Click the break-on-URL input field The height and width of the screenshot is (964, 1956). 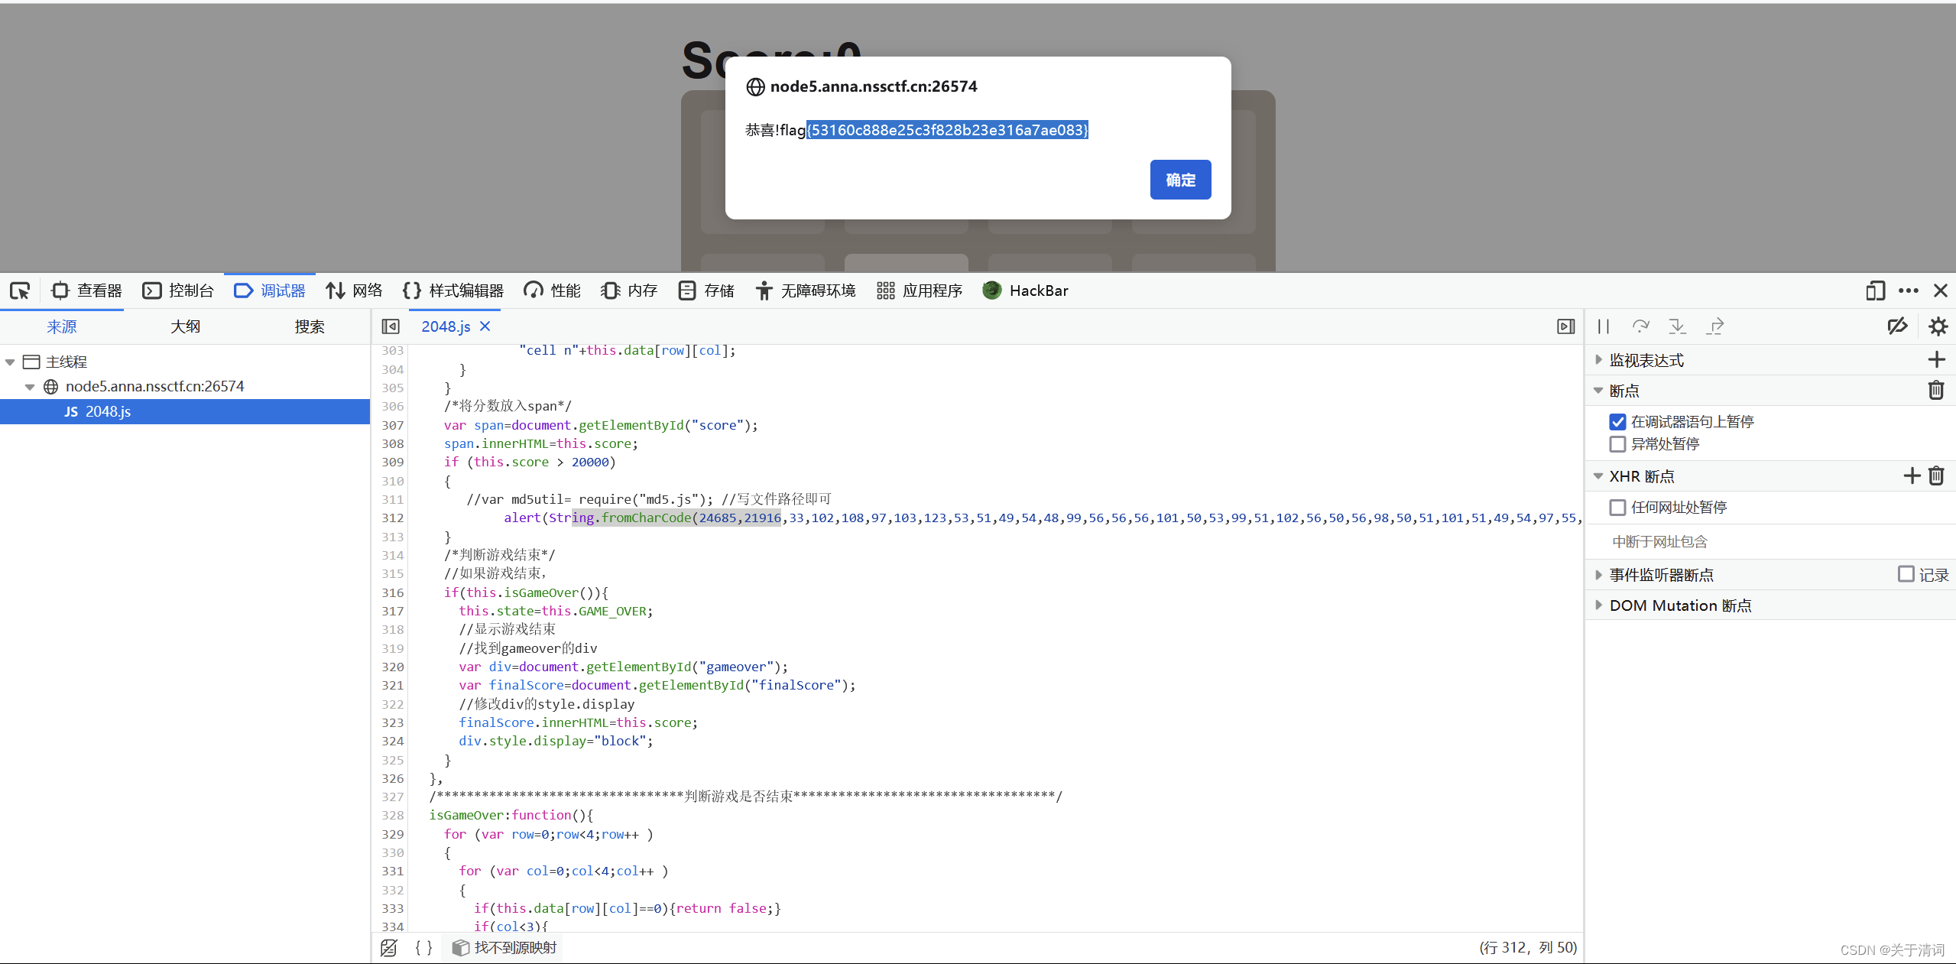(1758, 541)
